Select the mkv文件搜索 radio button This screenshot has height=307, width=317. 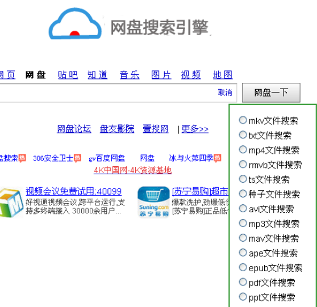click(243, 120)
